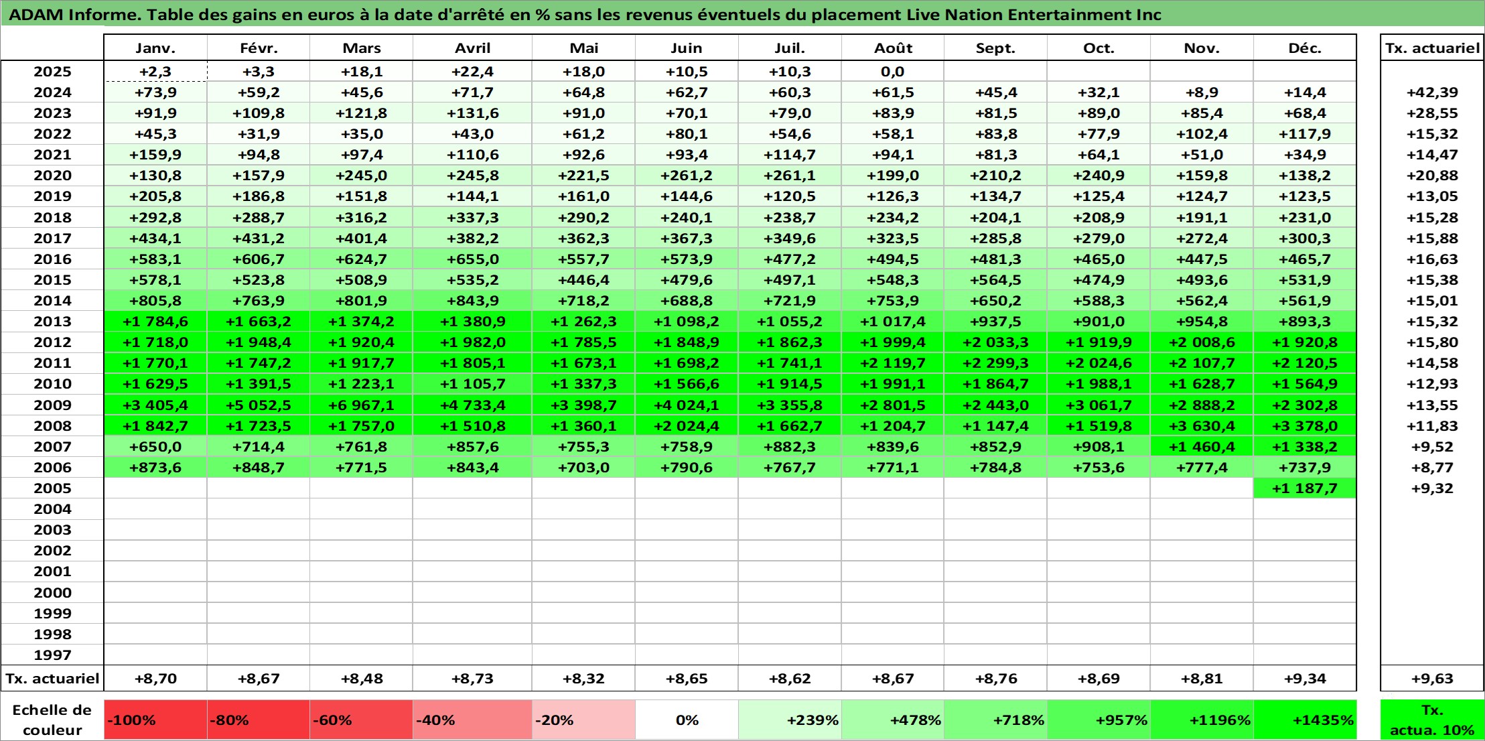Click the cell with value +131,6
This screenshot has height=741, width=1485.
point(472,113)
